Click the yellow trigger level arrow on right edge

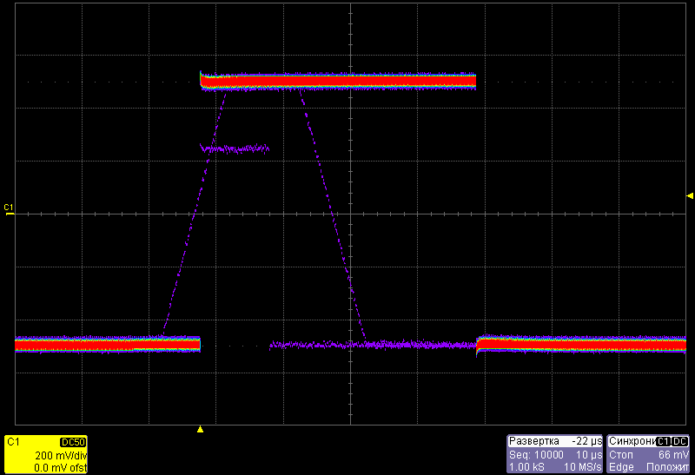pyautogui.click(x=690, y=196)
